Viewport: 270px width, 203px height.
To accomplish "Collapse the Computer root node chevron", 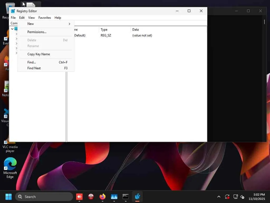I will pos(12,29).
